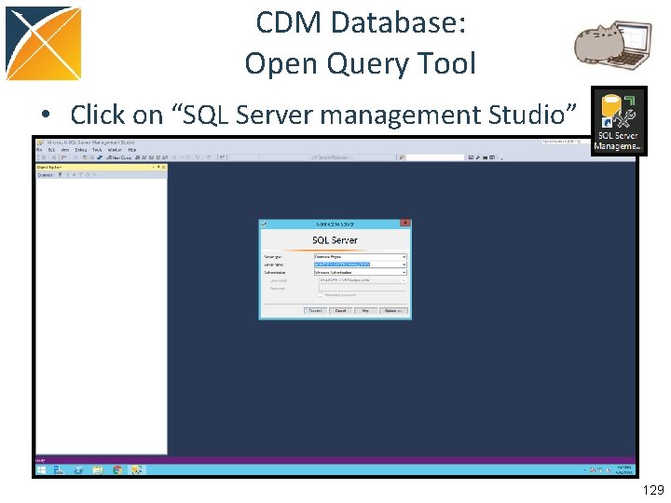Click Connect in the Object Explorer toolbar
This screenshot has width=671, height=503.
(x=46, y=175)
